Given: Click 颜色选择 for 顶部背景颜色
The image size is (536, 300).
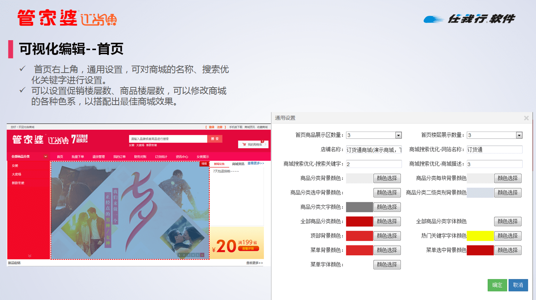Looking at the screenshot, I should pos(387,236).
